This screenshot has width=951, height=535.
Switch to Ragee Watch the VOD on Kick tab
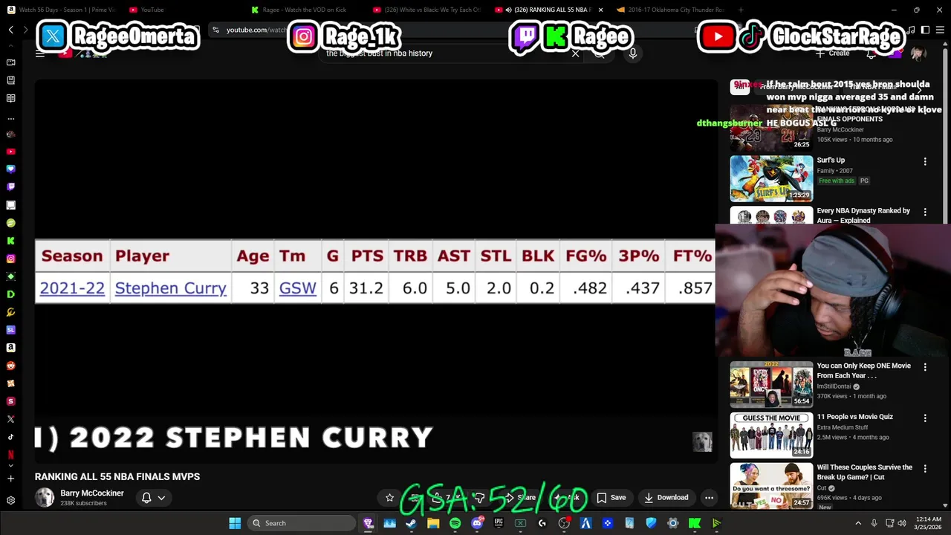pyautogui.click(x=305, y=10)
